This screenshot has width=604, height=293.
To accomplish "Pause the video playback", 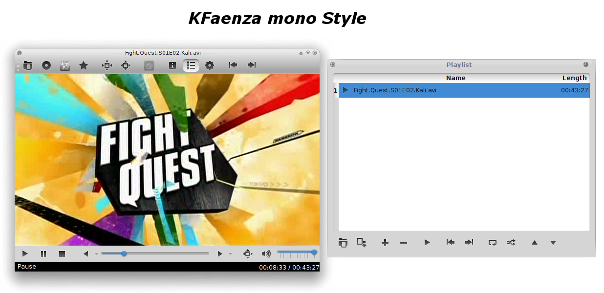I will pyautogui.click(x=43, y=254).
